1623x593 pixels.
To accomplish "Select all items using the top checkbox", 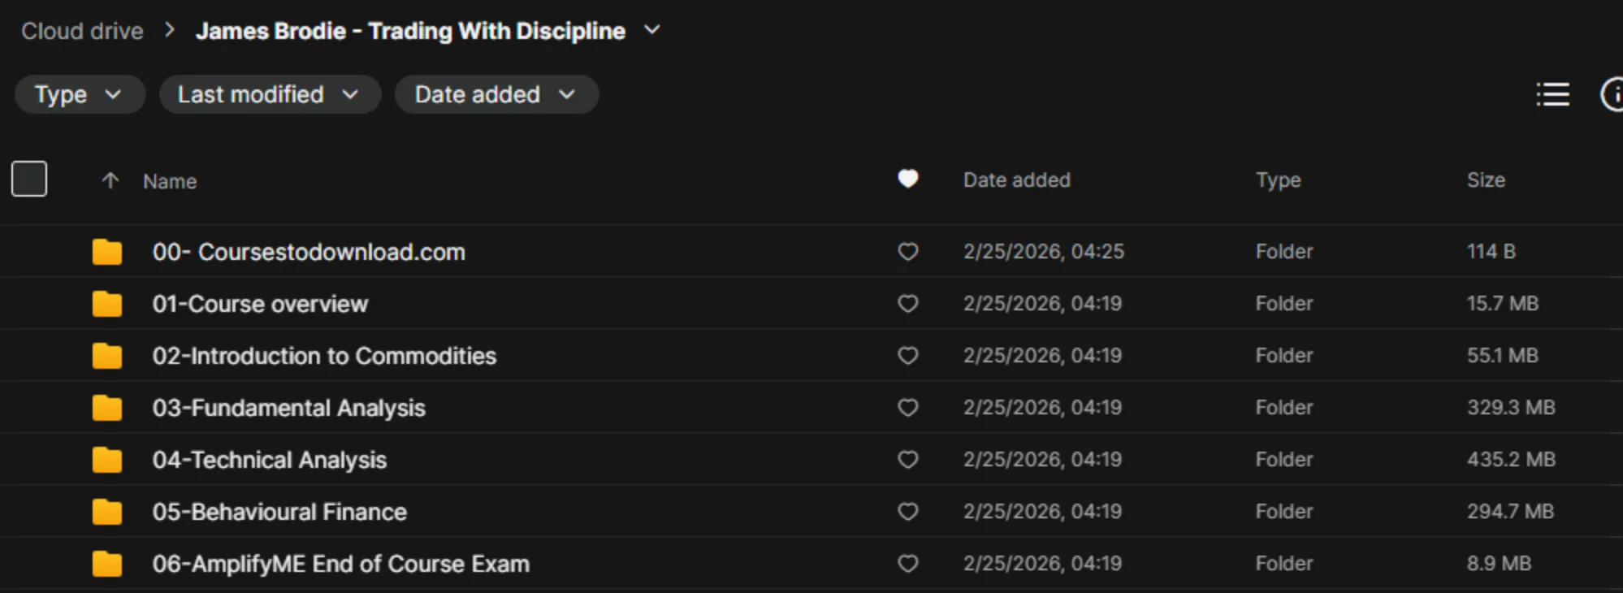I will (x=28, y=179).
